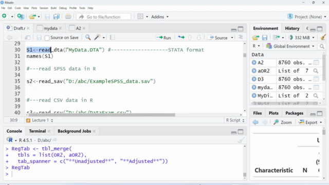
Task: Open the Plots menu
Action: [x=34, y=8]
